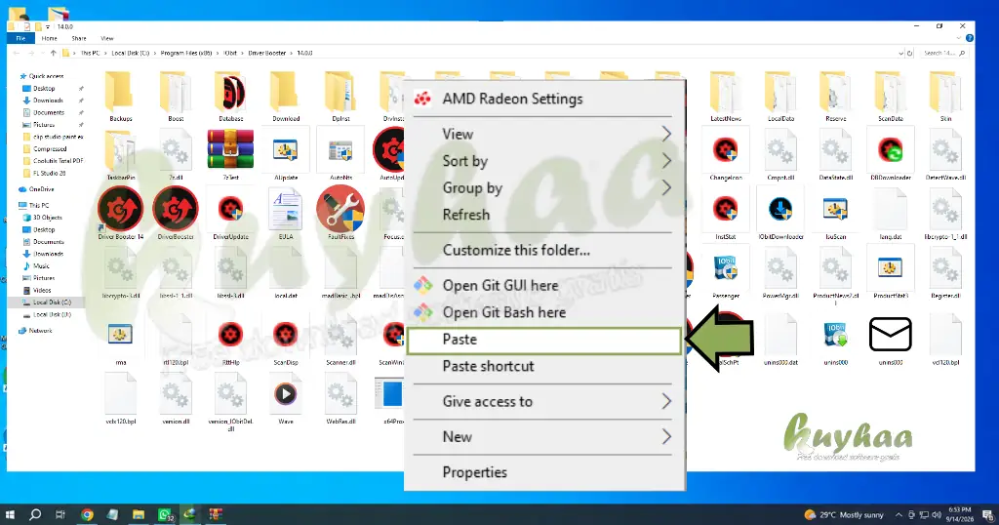Select the ScanDisp executable icon
999x525 pixels.
[286, 335]
